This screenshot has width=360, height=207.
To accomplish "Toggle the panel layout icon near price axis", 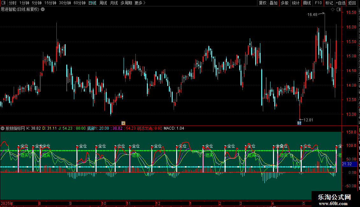I will pos(338,10).
